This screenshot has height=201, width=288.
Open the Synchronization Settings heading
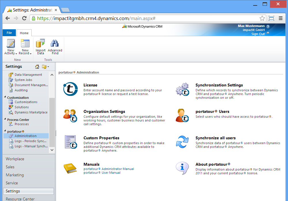pyautogui.click(x=219, y=85)
